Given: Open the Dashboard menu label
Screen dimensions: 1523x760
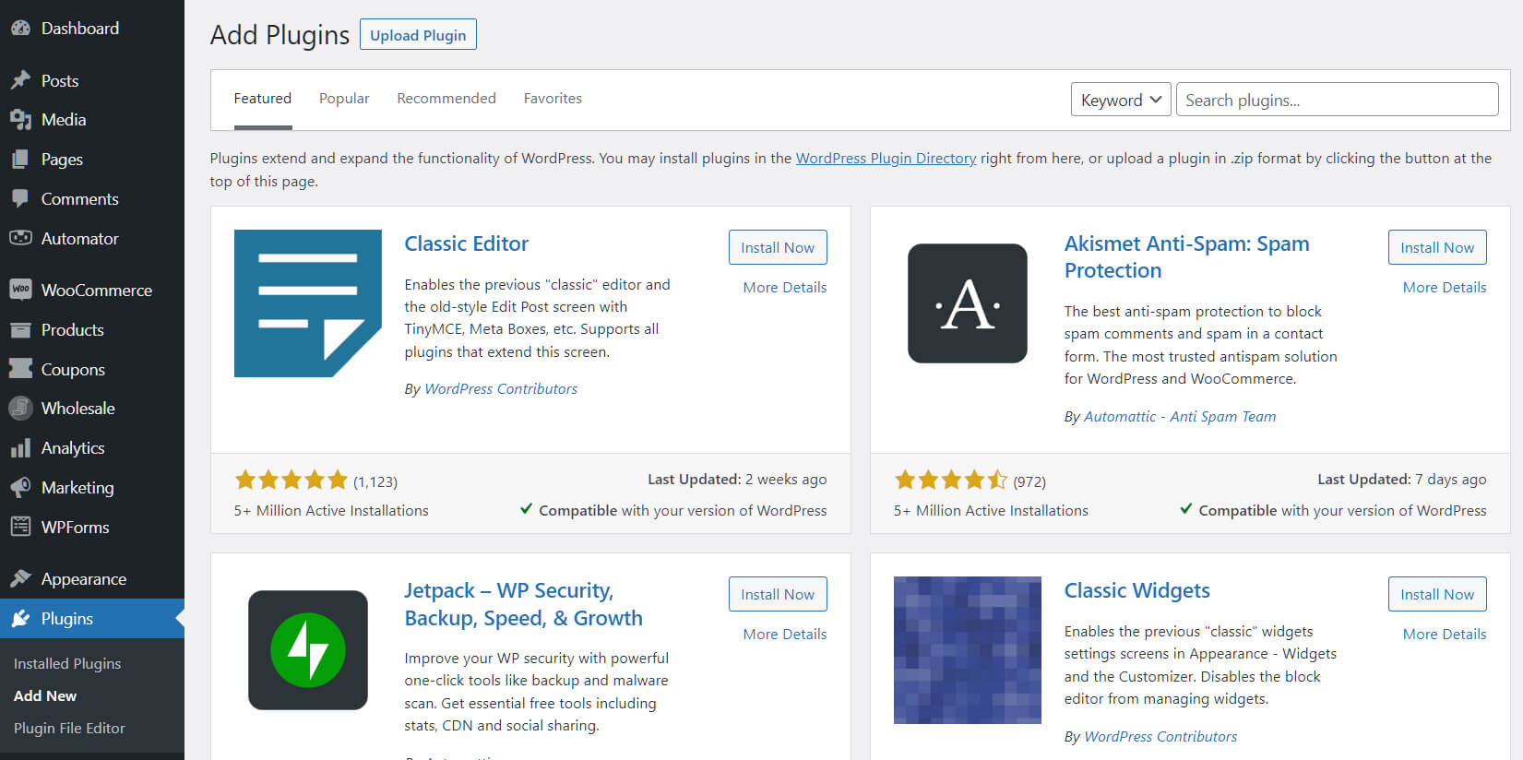Looking at the screenshot, I should coord(80,29).
